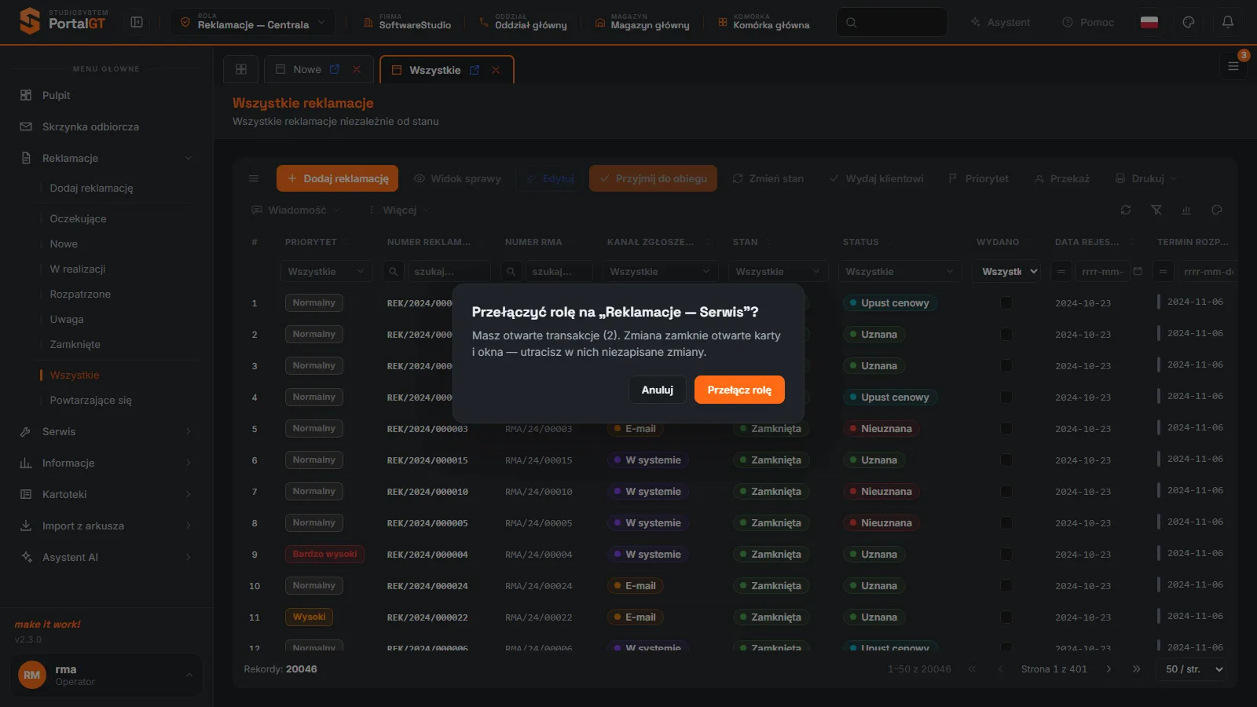Screen dimensions: 1257x707
Task: Click Dodaj reklamację orange button
Action: 337,178
